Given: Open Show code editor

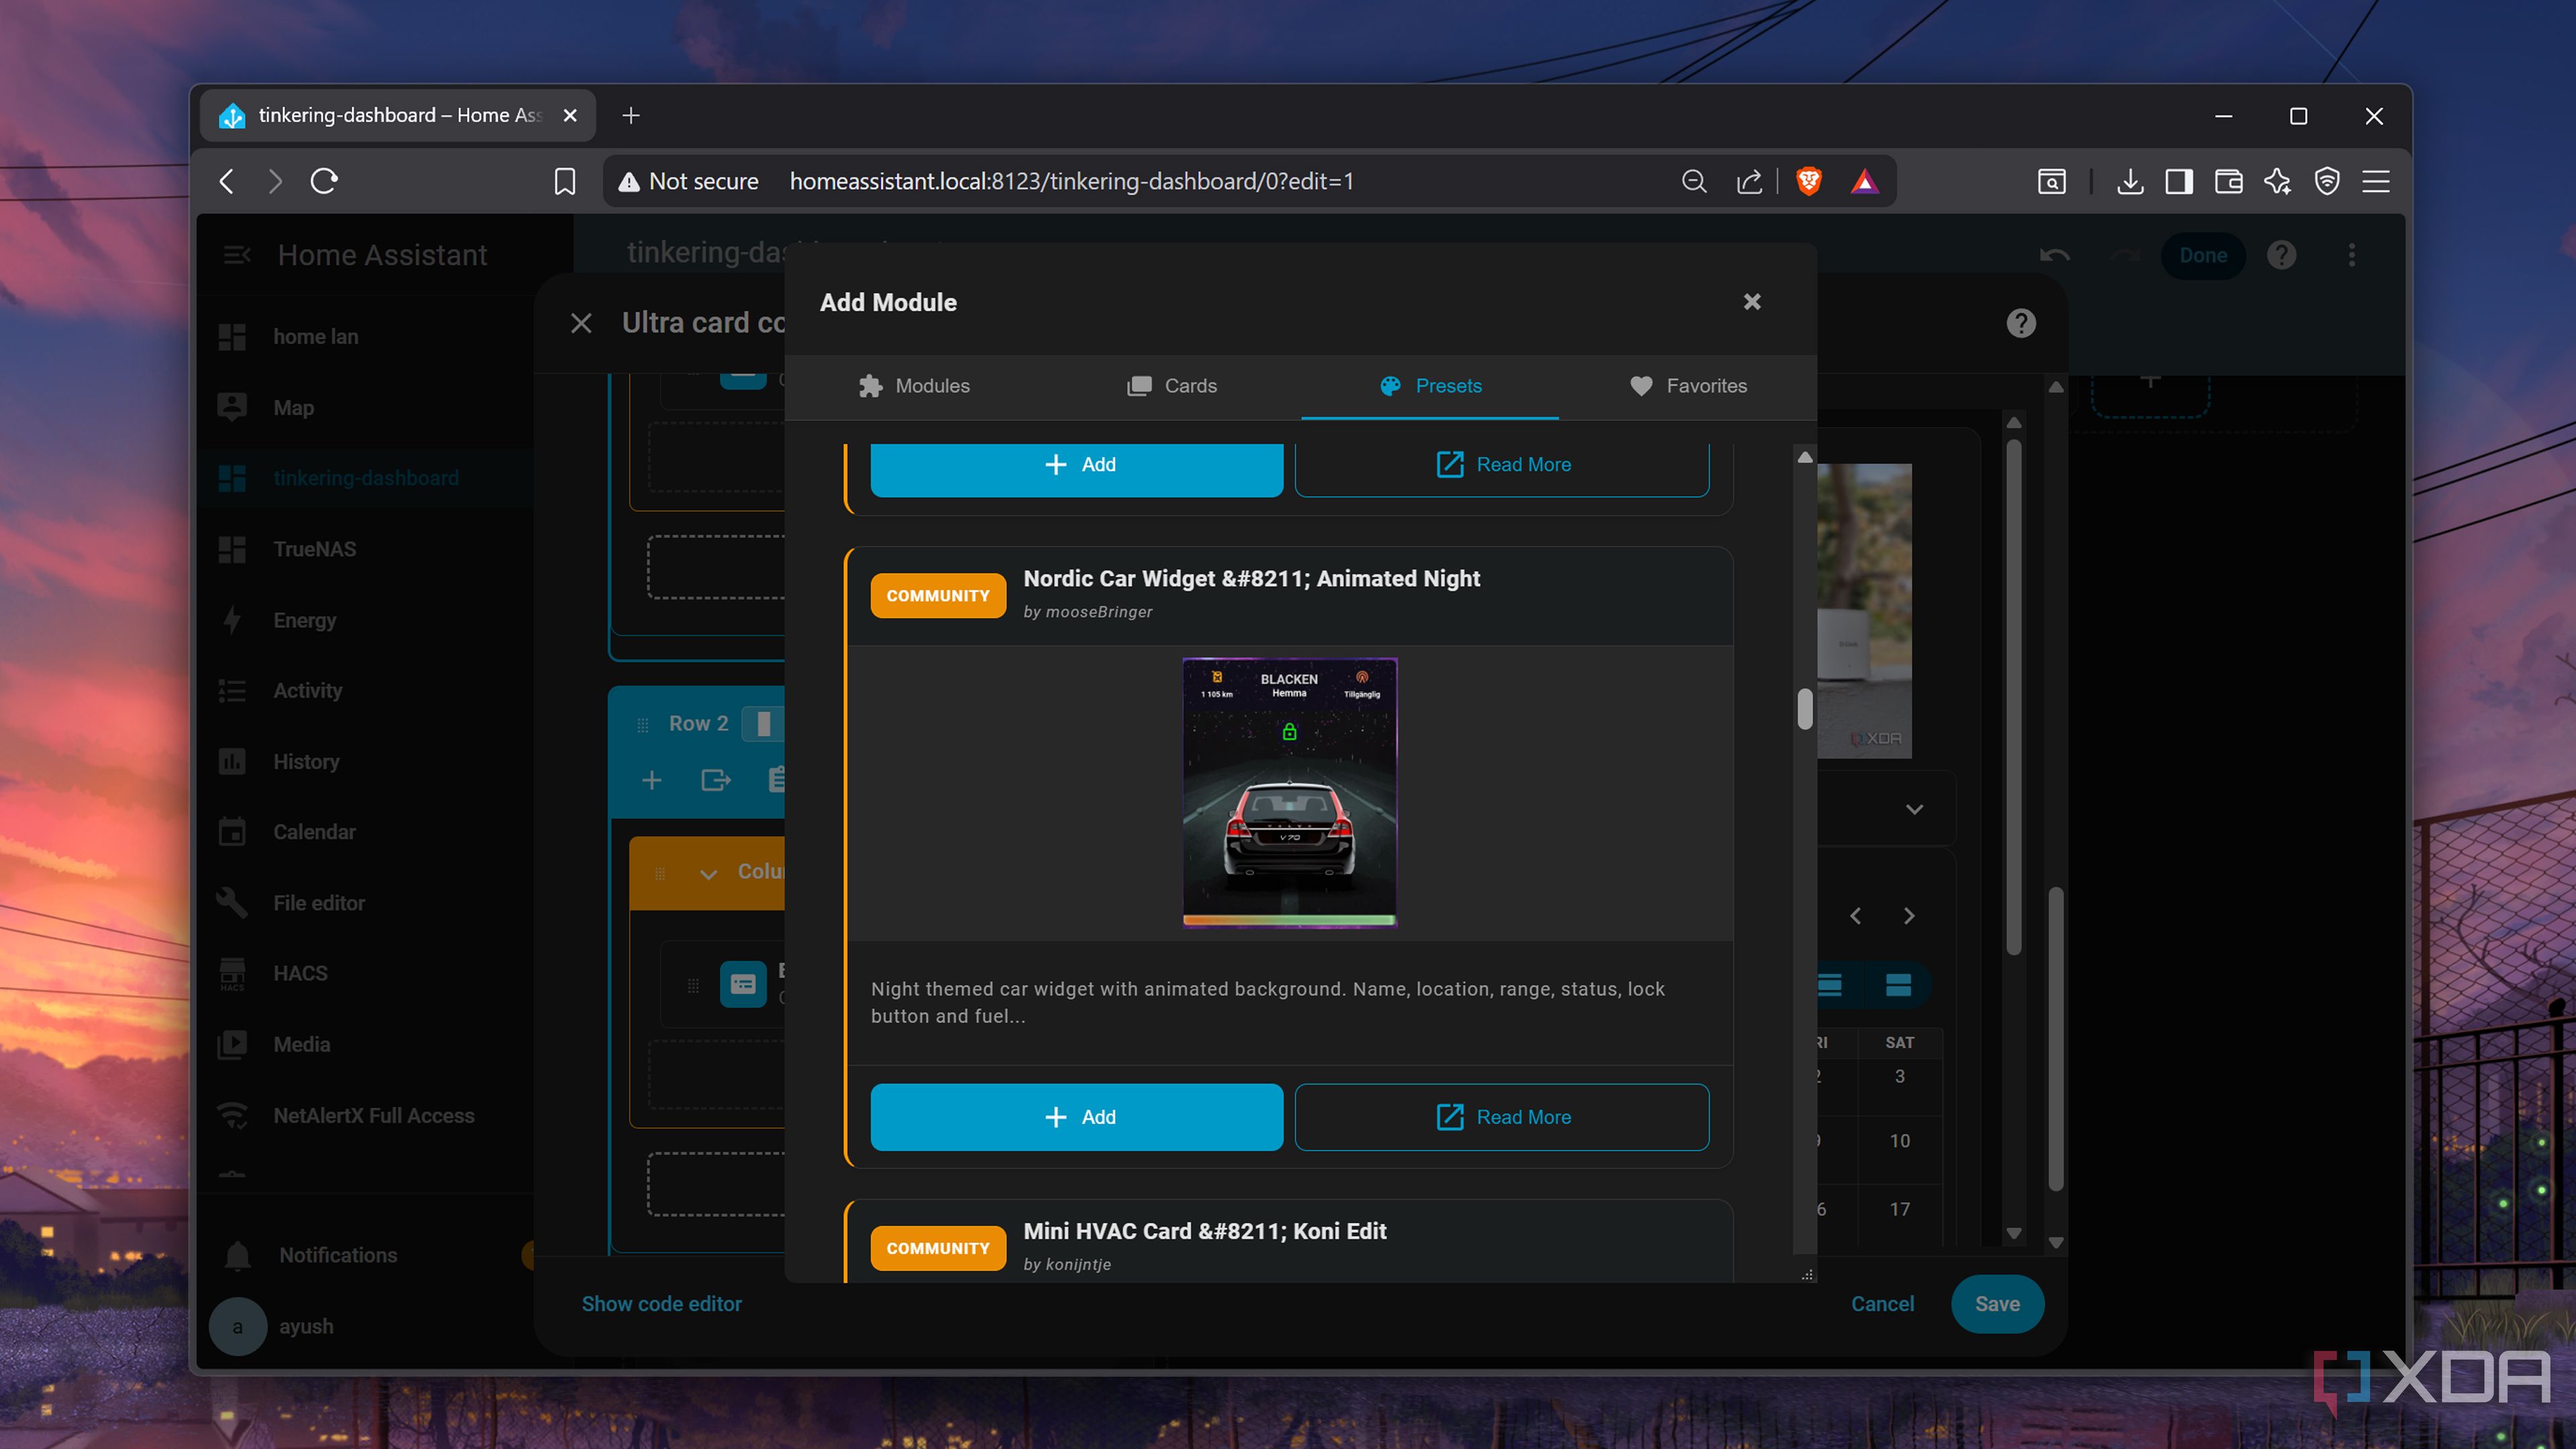Looking at the screenshot, I should click(662, 1304).
